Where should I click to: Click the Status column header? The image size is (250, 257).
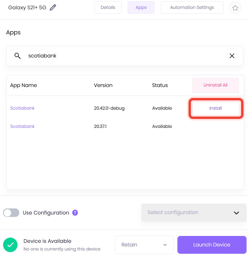click(x=160, y=85)
